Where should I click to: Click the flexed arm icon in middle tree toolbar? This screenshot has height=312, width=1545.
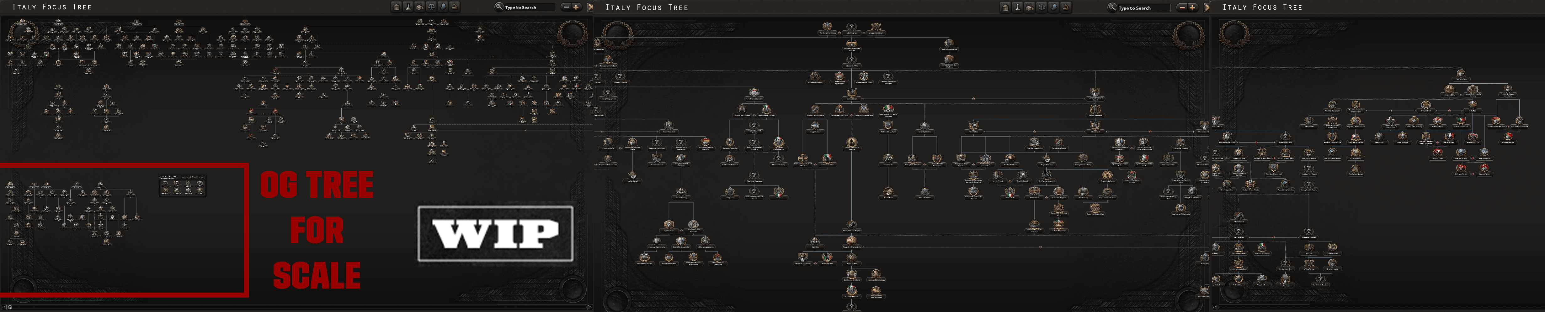pos(1065,7)
